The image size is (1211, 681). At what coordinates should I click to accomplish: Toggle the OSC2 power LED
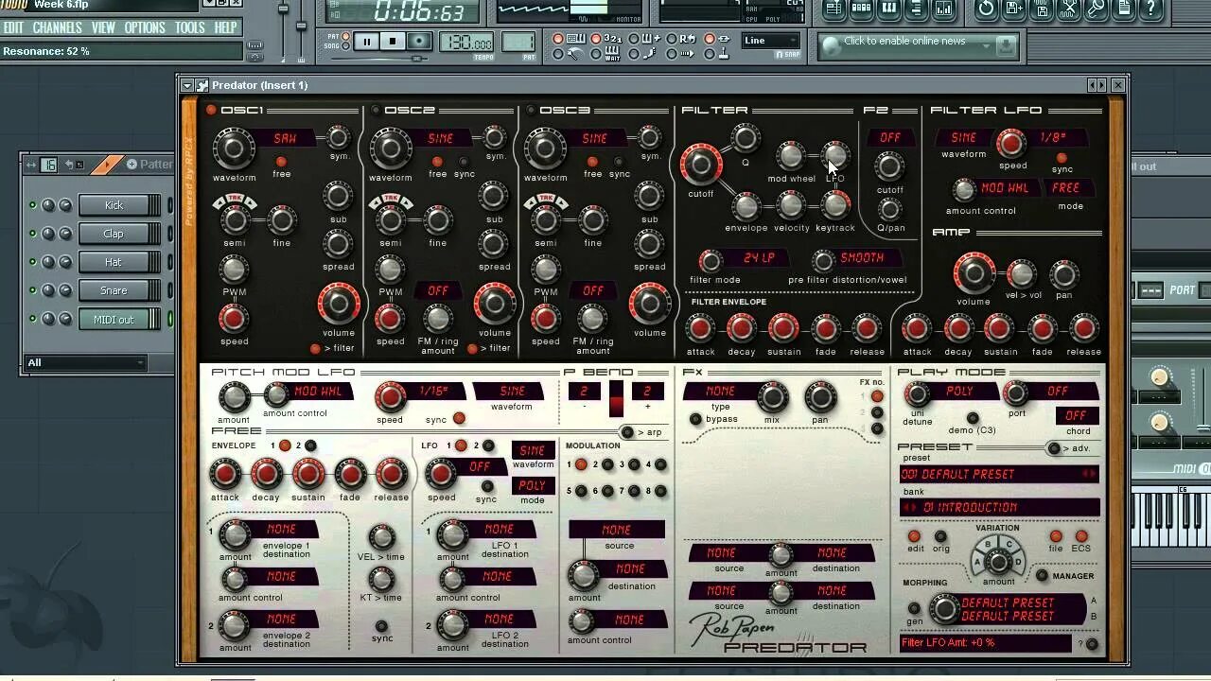coord(376,111)
